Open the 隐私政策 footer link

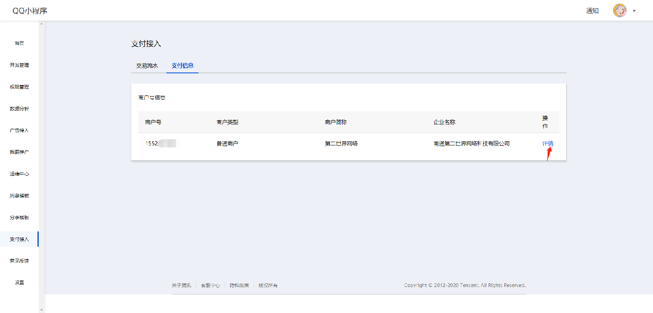click(x=239, y=285)
